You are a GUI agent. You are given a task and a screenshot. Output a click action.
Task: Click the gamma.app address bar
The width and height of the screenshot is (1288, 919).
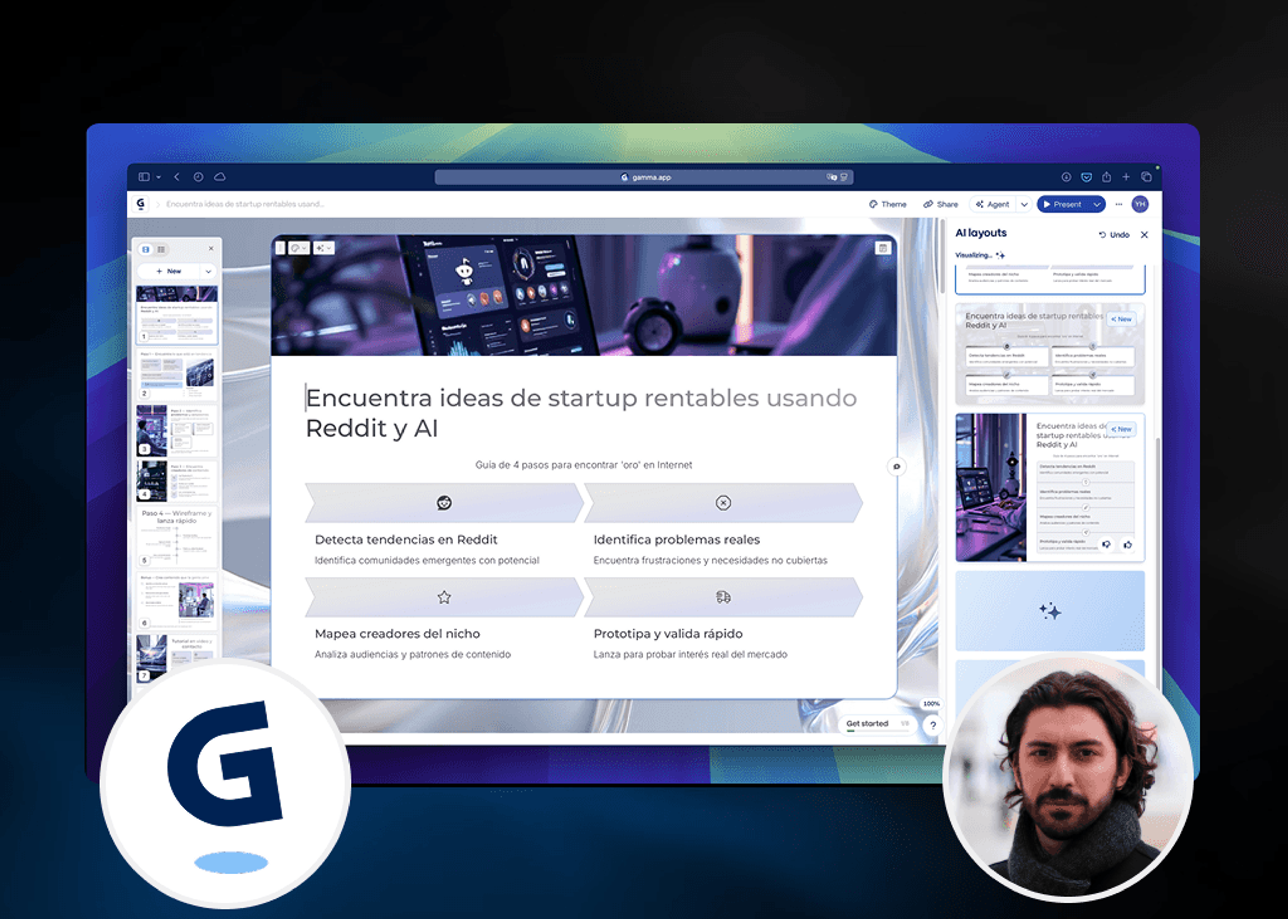(644, 177)
